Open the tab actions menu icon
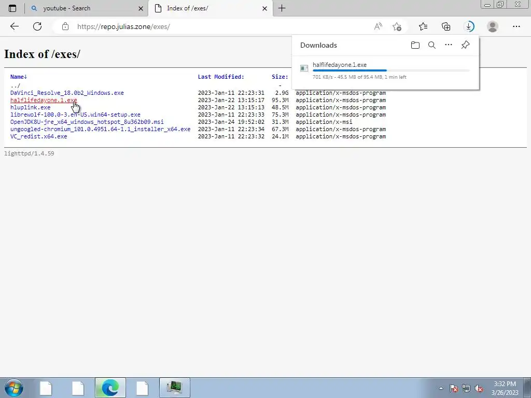Image resolution: width=531 pixels, height=398 pixels. click(12, 8)
